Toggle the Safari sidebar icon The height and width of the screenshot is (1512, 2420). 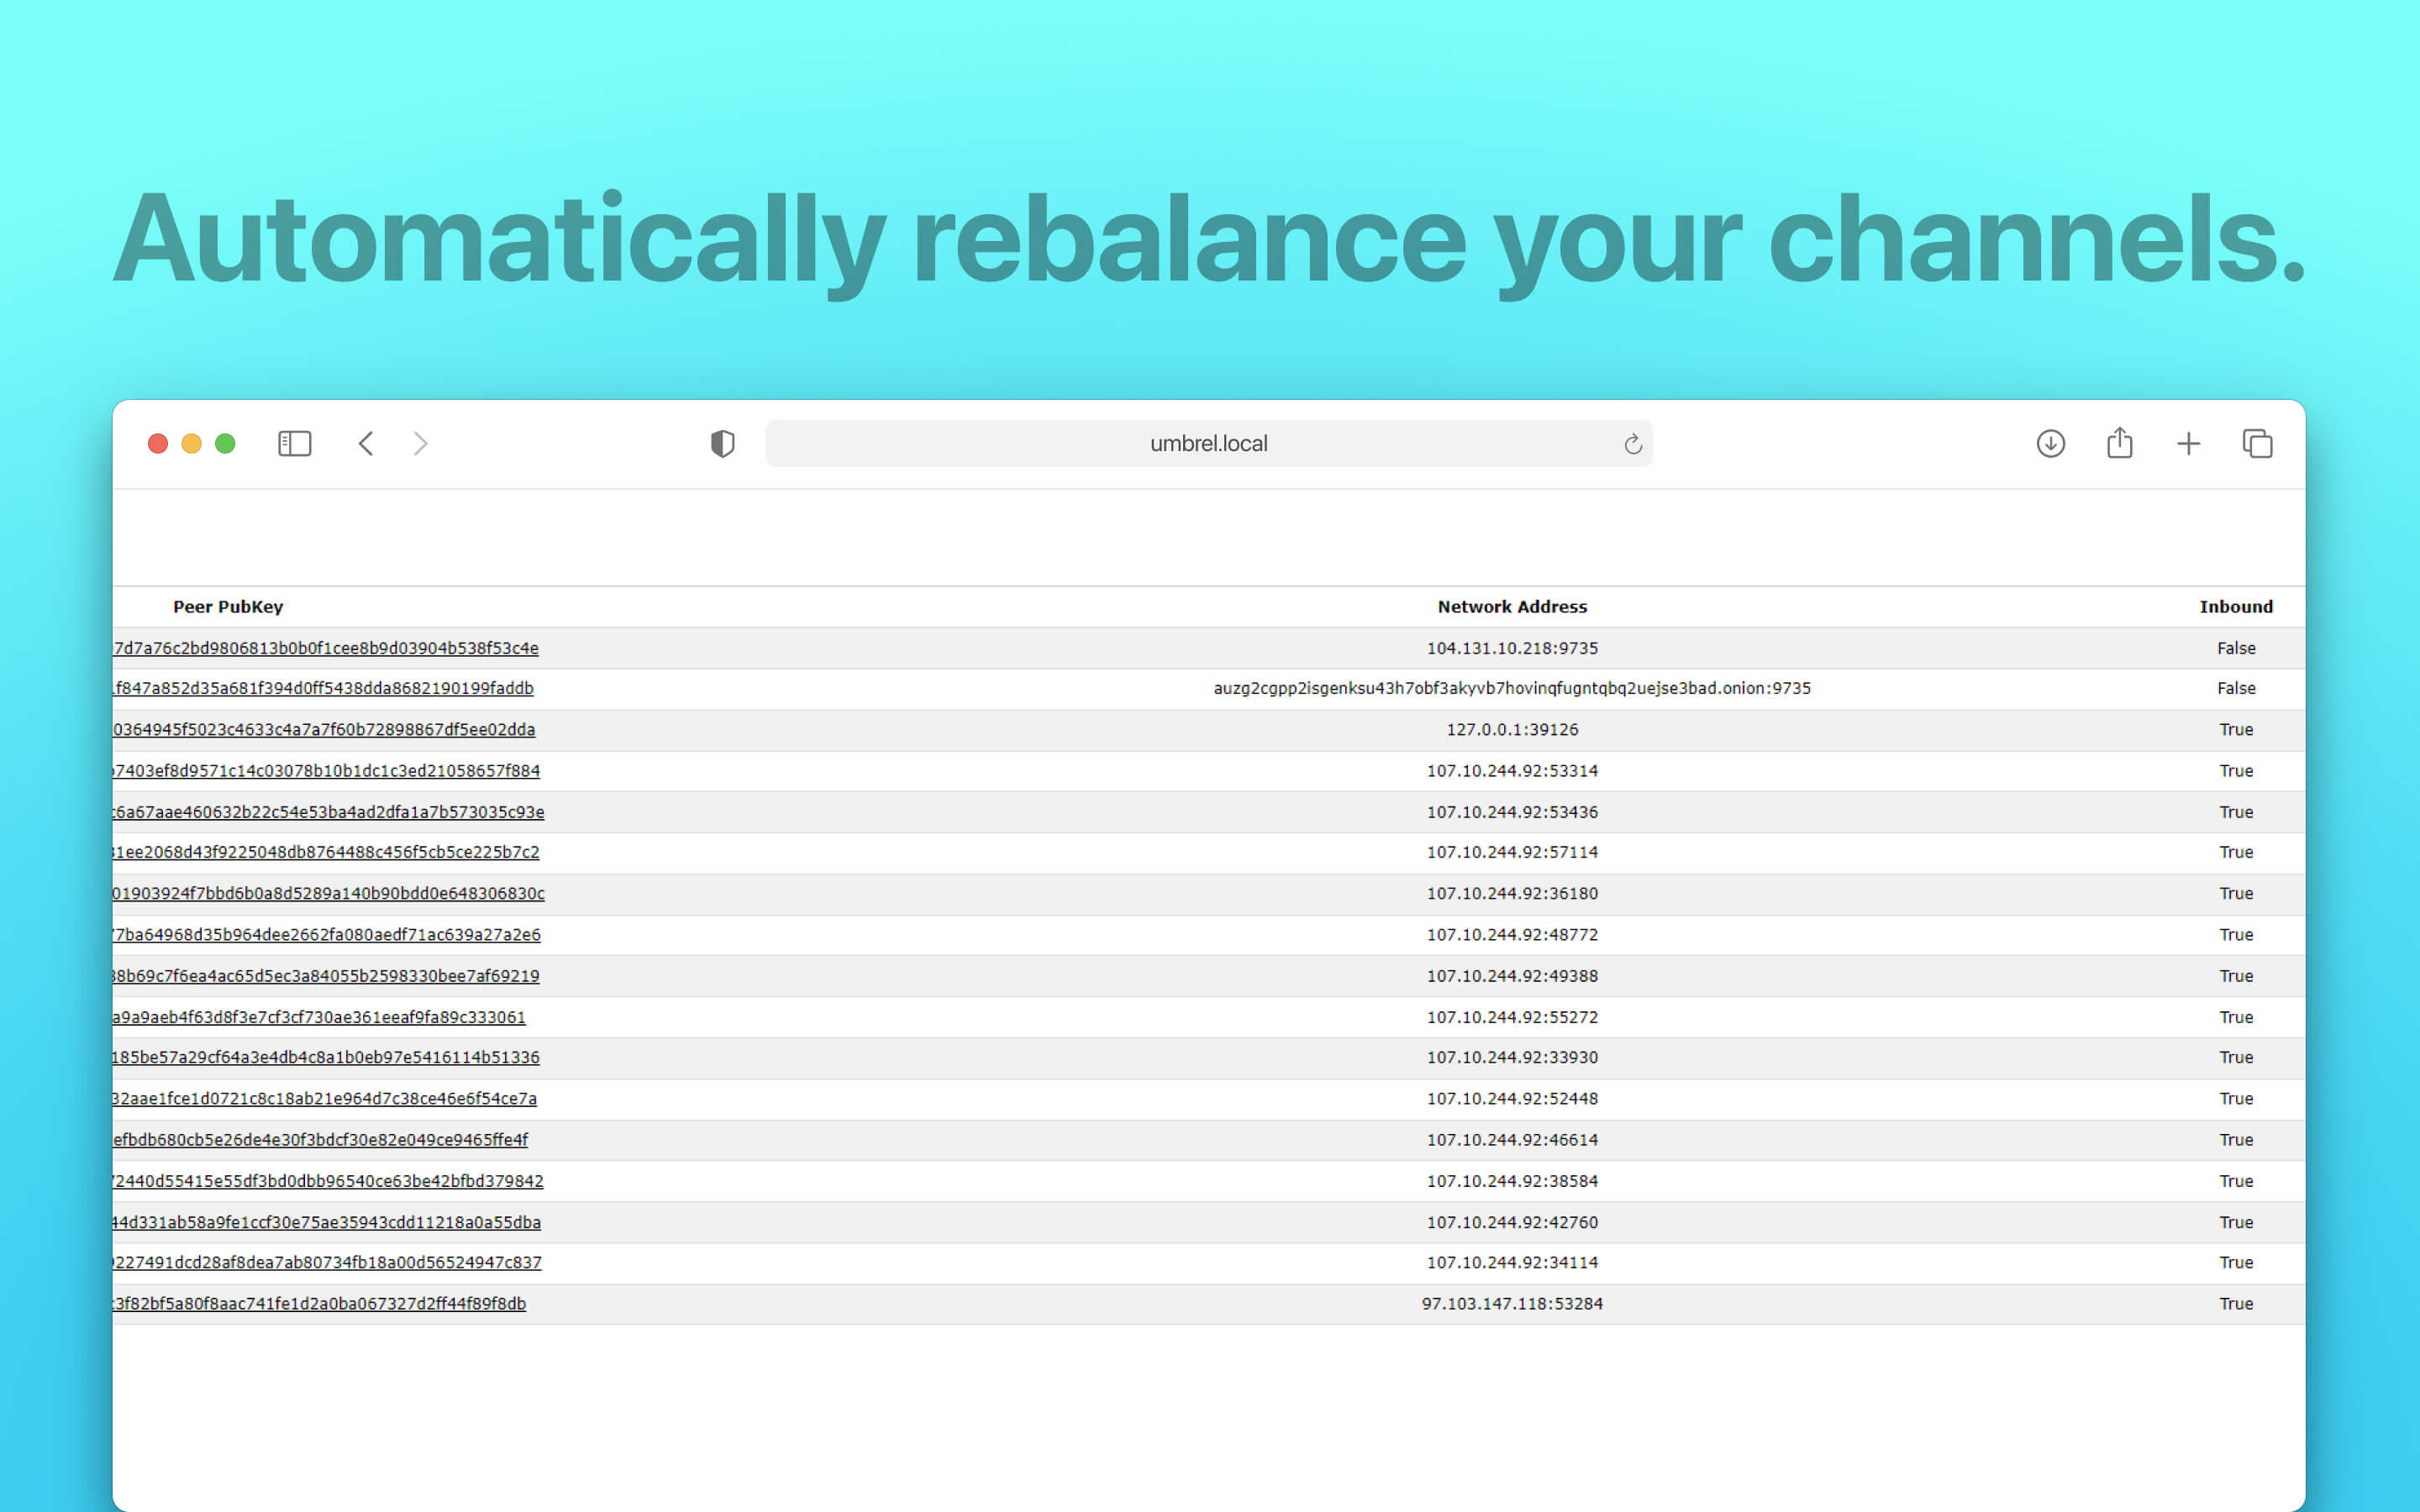point(294,443)
